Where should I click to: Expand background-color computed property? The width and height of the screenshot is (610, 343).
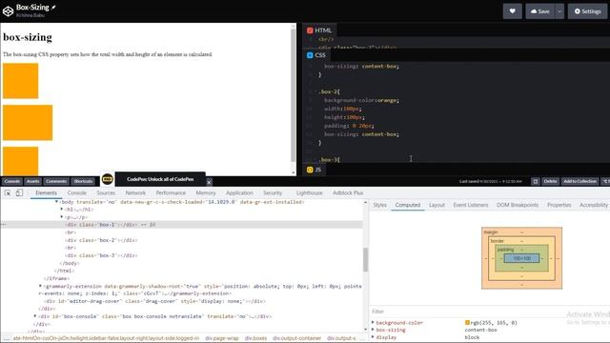click(x=373, y=323)
